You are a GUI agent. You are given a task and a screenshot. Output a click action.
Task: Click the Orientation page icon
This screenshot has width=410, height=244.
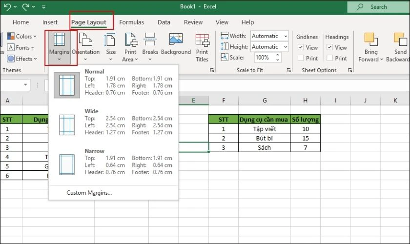[85, 40]
